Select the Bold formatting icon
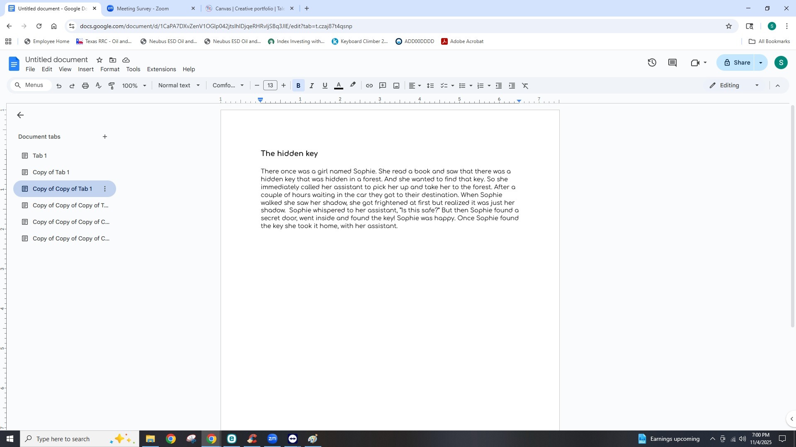Viewport: 796px width, 447px height. click(298, 85)
